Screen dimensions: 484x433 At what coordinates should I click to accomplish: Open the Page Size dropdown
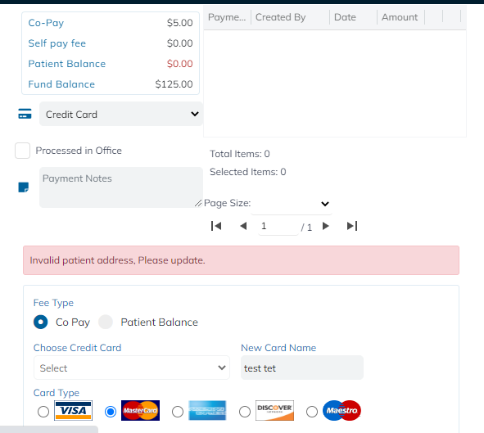pos(292,203)
